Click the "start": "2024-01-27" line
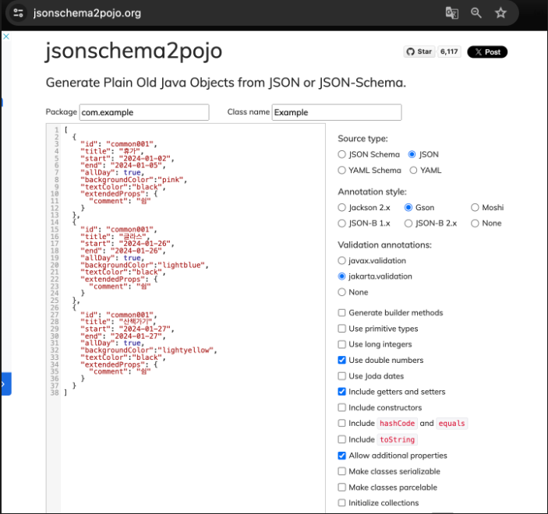This screenshot has width=548, height=514. (x=127, y=329)
